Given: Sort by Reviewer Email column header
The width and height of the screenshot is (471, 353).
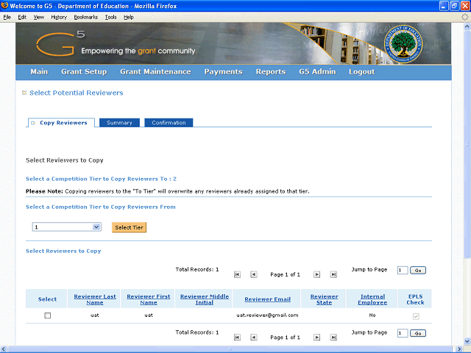Looking at the screenshot, I should pos(267,299).
